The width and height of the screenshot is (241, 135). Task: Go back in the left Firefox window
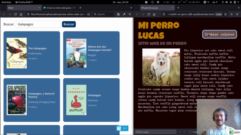tap(4, 14)
